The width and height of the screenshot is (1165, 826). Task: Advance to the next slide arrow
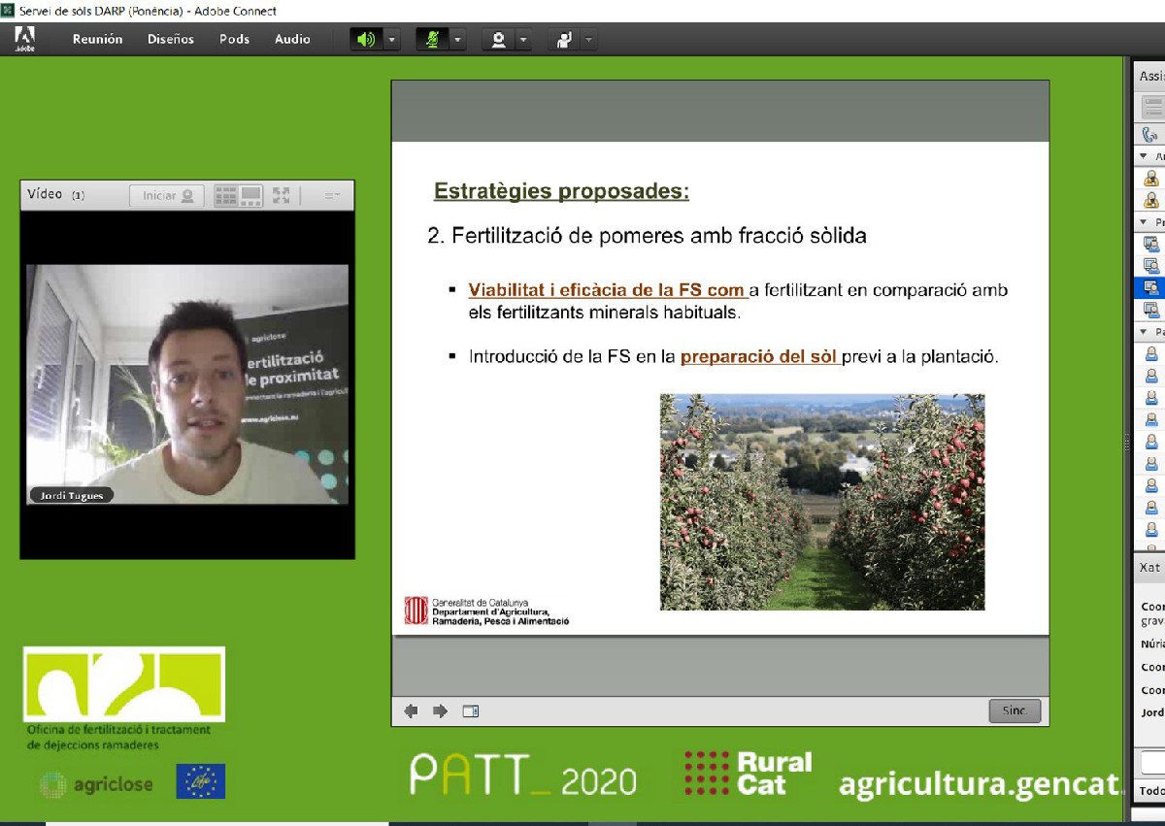click(x=440, y=711)
